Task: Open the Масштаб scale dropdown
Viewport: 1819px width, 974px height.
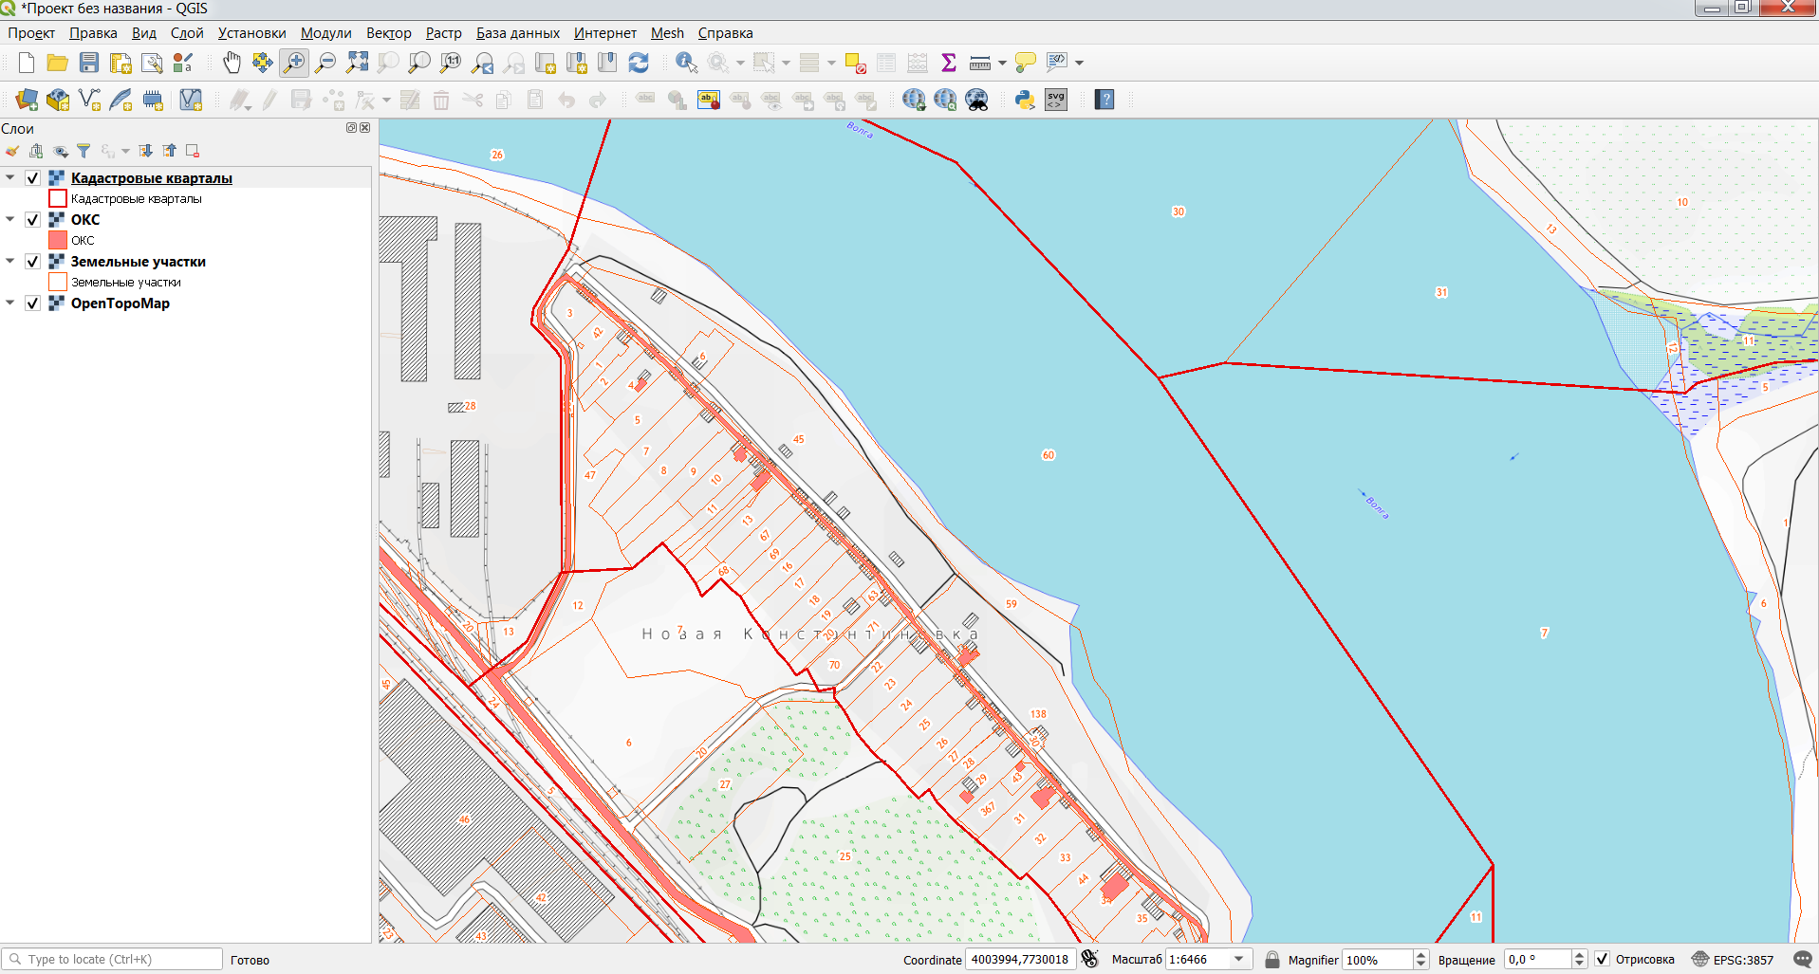Action: point(1238,959)
